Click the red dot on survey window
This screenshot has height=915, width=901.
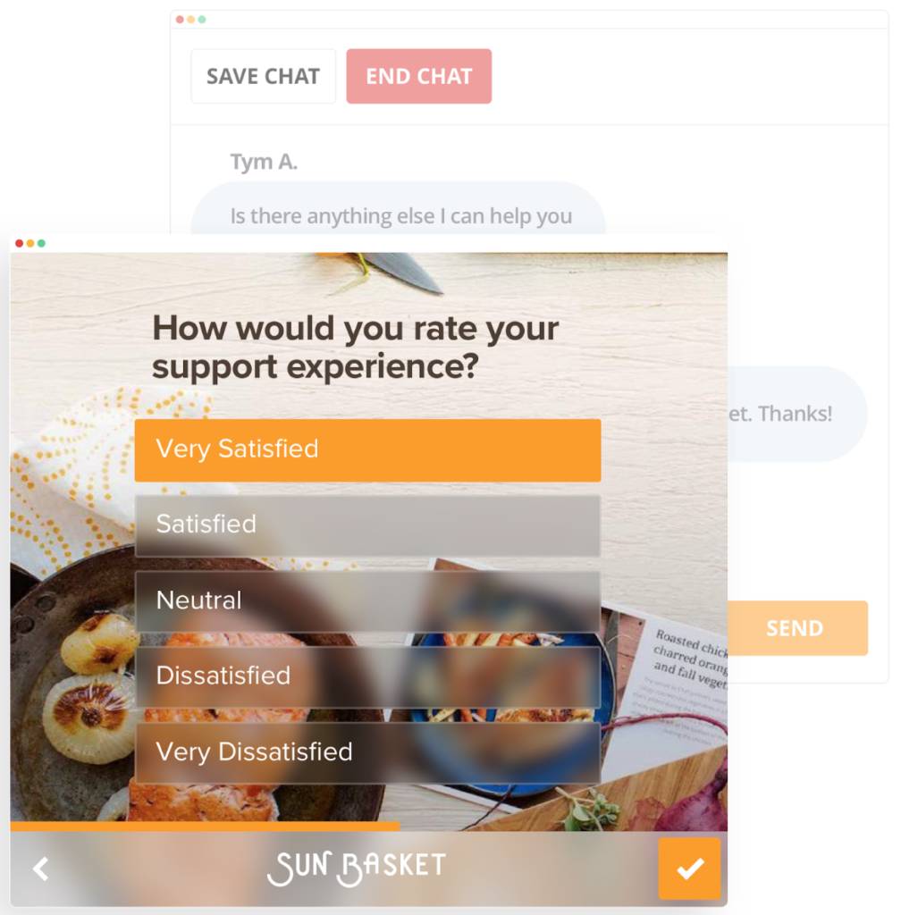[x=20, y=243]
